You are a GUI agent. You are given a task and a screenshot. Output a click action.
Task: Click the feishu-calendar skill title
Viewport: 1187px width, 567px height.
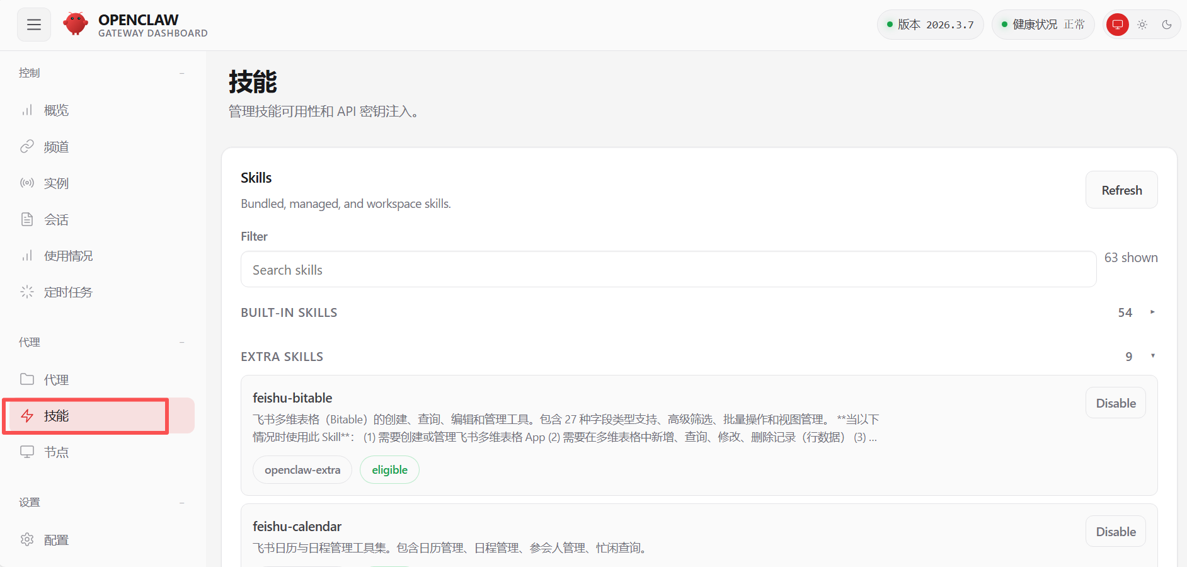297,526
